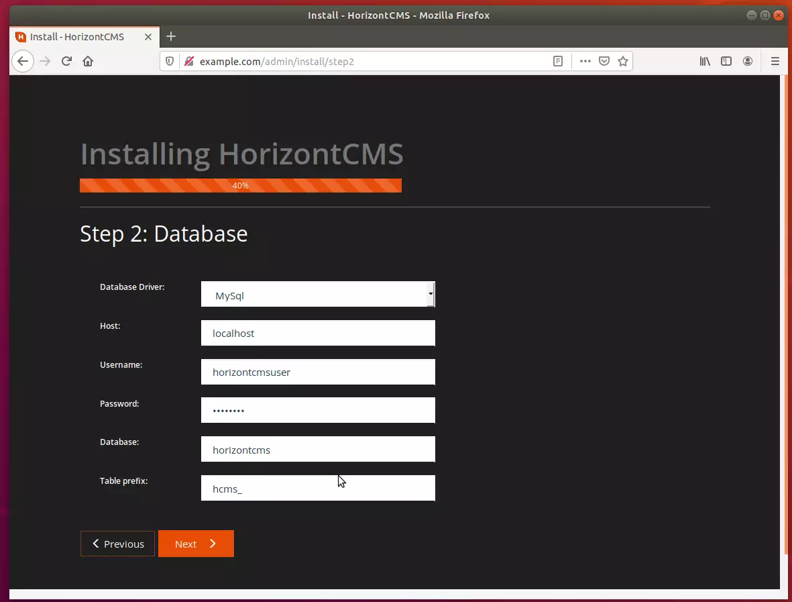This screenshot has height=602, width=792.
Task: Click the Username field horizontcmsuser
Action: (x=318, y=372)
